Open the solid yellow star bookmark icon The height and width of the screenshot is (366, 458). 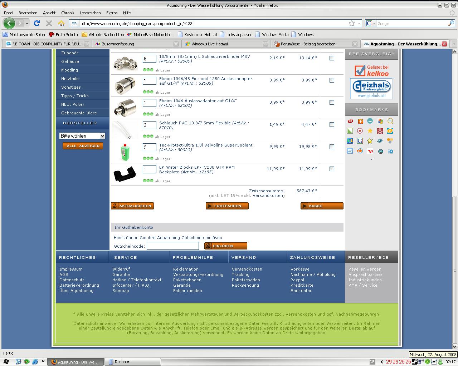(370, 131)
